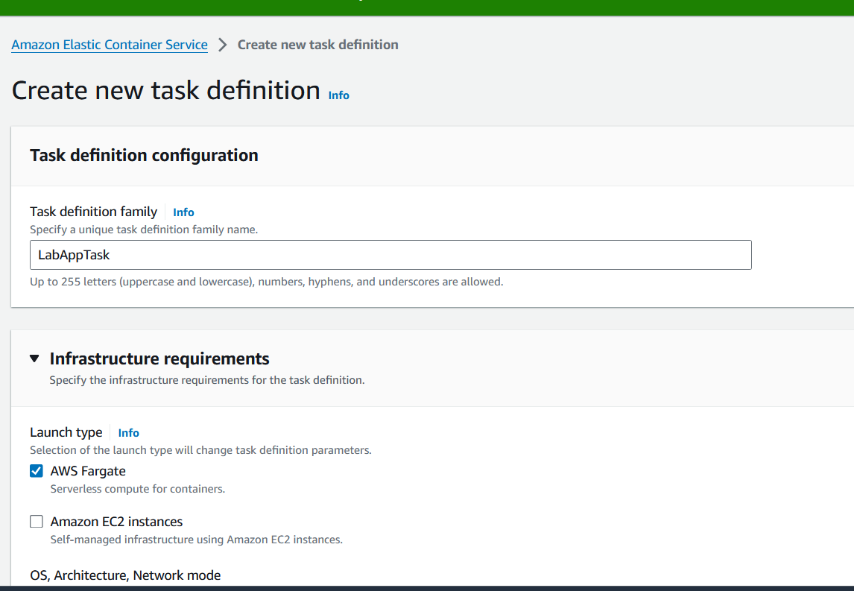Open Info next to Launch type
Image resolution: width=854 pixels, height=591 pixels.
point(128,432)
